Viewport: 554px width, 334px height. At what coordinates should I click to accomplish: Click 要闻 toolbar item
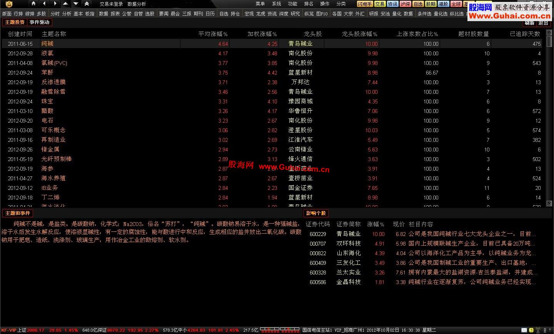[164, 13]
